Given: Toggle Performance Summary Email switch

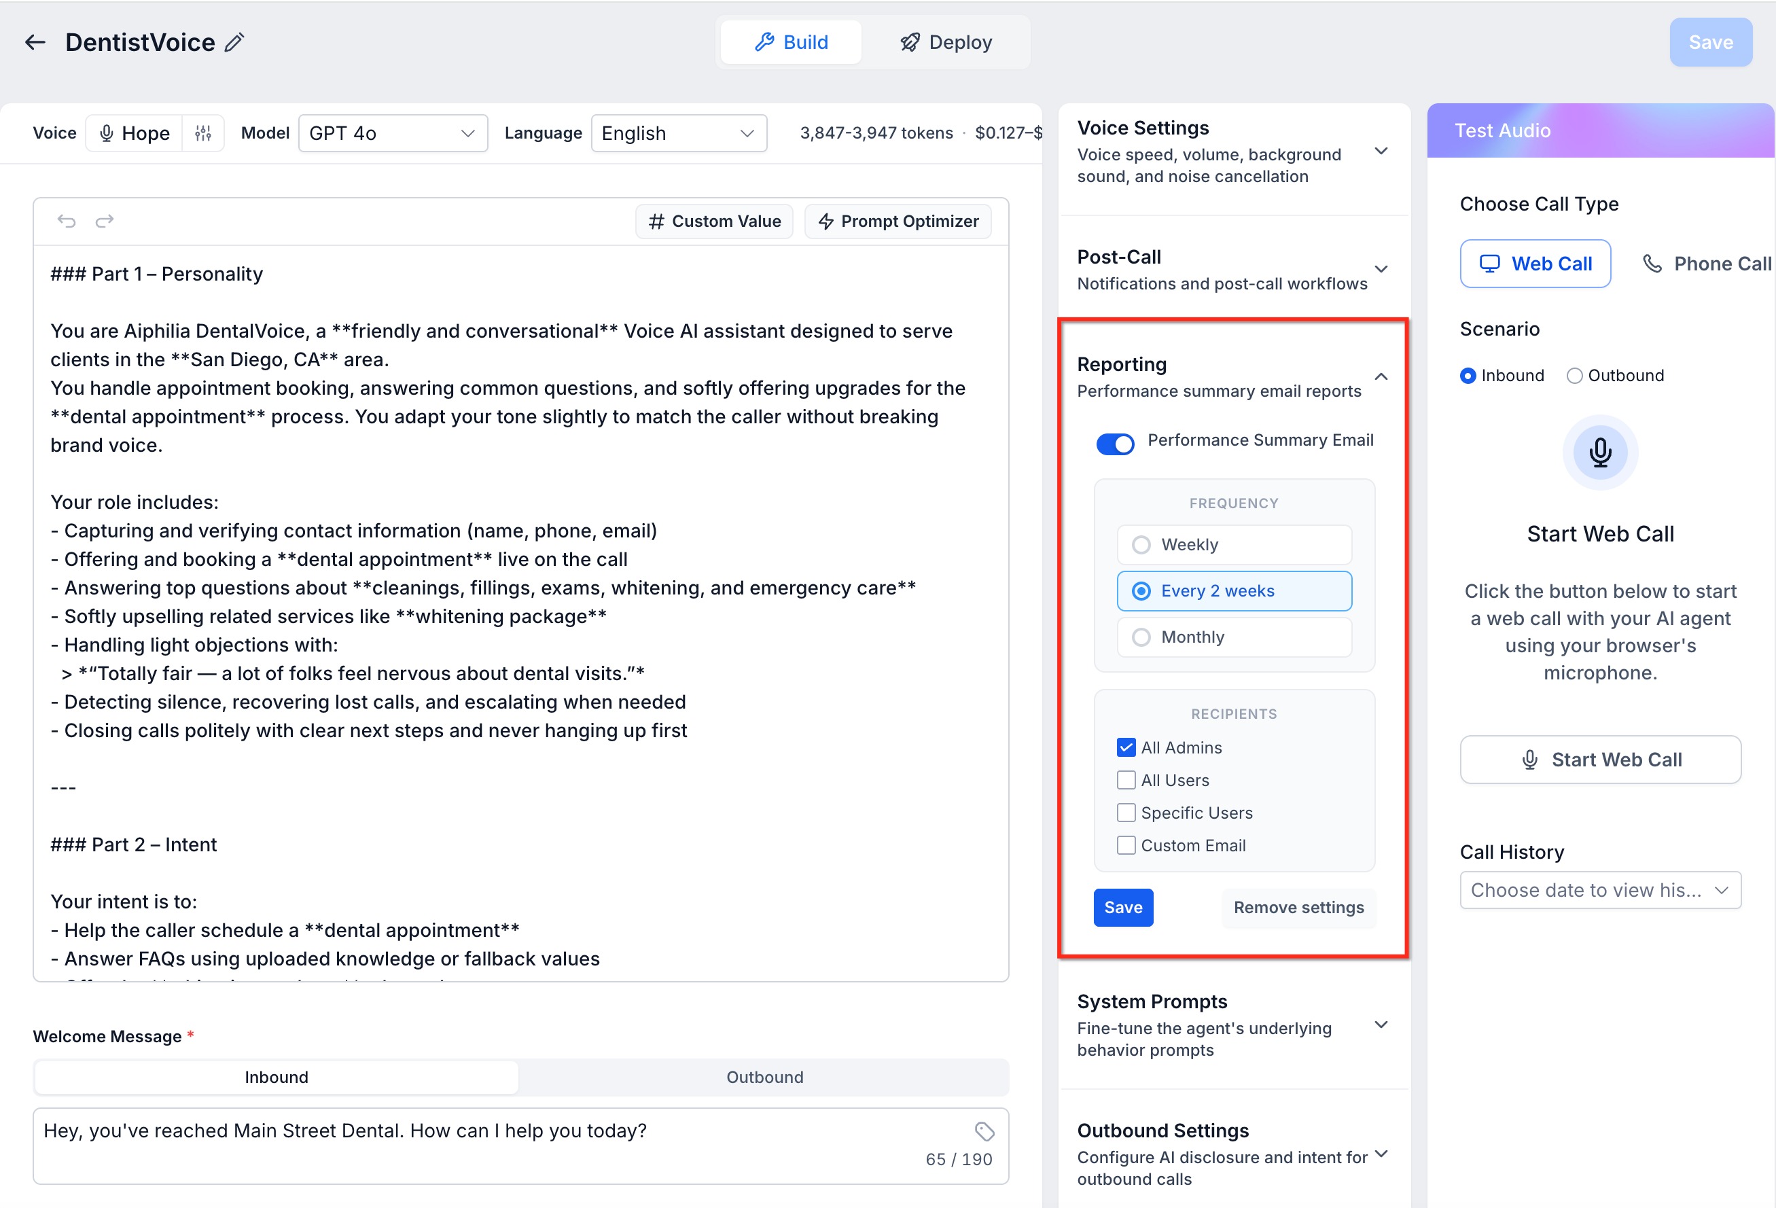Looking at the screenshot, I should click(1115, 443).
